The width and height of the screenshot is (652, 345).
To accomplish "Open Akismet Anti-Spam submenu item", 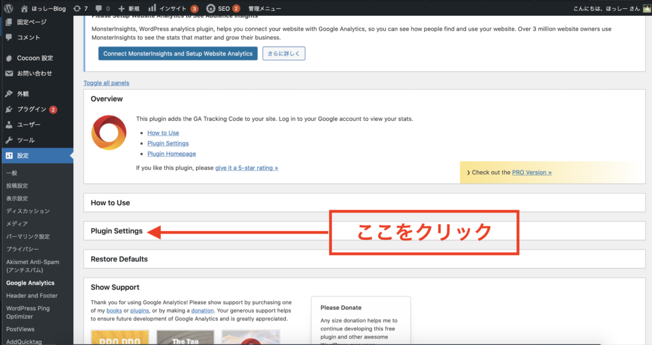I will 32,266.
